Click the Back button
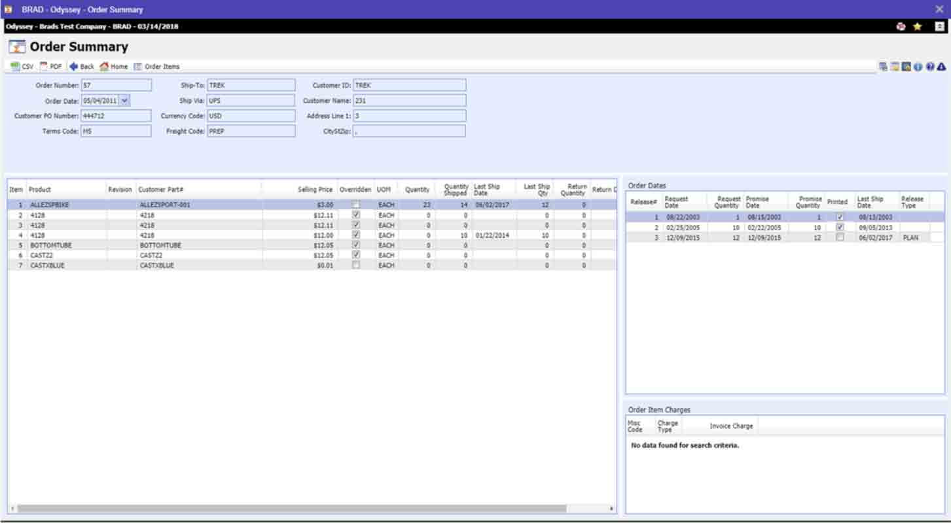 (x=82, y=66)
